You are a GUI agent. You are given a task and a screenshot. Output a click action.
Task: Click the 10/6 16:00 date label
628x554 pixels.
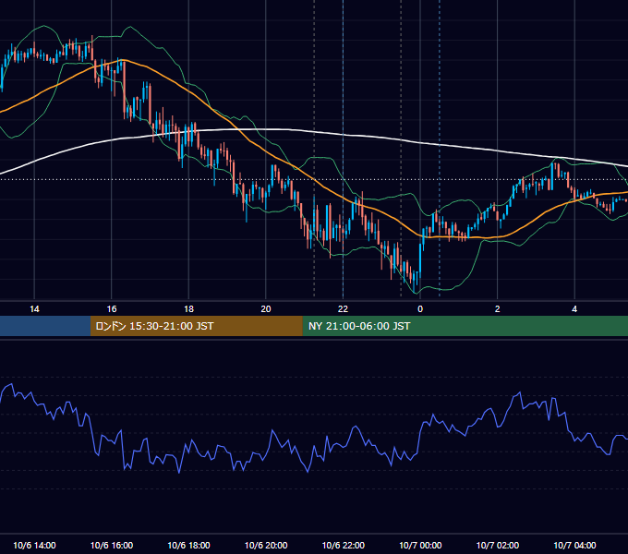(x=112, y=545)
